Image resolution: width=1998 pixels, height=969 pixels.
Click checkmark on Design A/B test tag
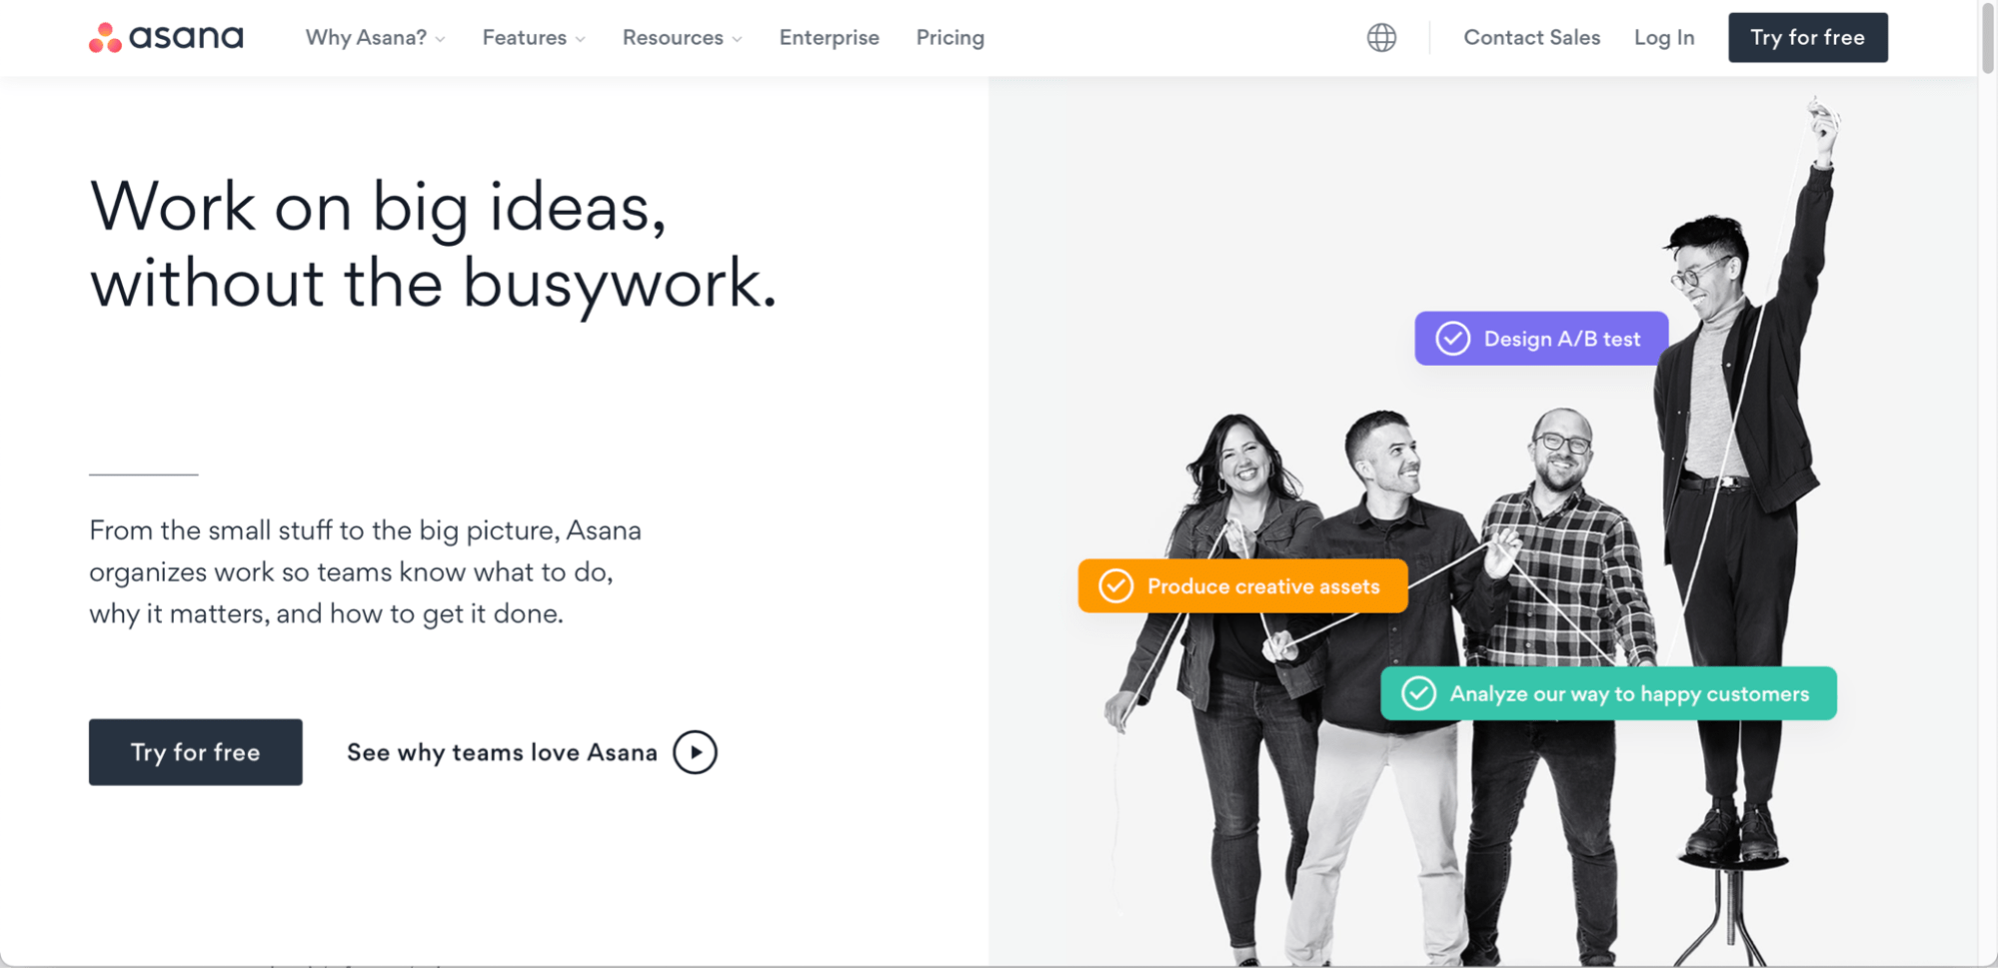1452,339
